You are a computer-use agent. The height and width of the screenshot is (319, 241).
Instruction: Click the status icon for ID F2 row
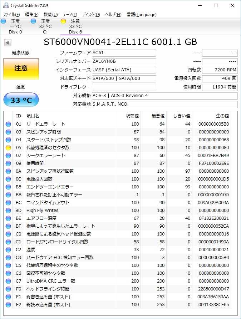pyautogui.click(x=8, y=305)
